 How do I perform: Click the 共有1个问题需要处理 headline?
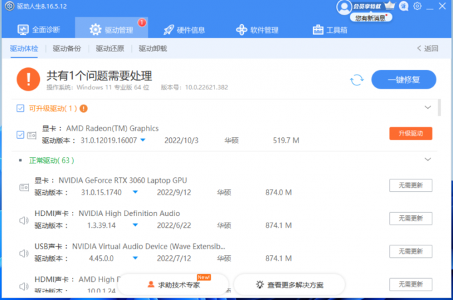(x=99, y=76)
